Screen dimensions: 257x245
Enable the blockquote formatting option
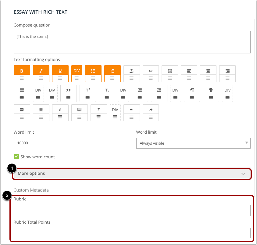68,90
